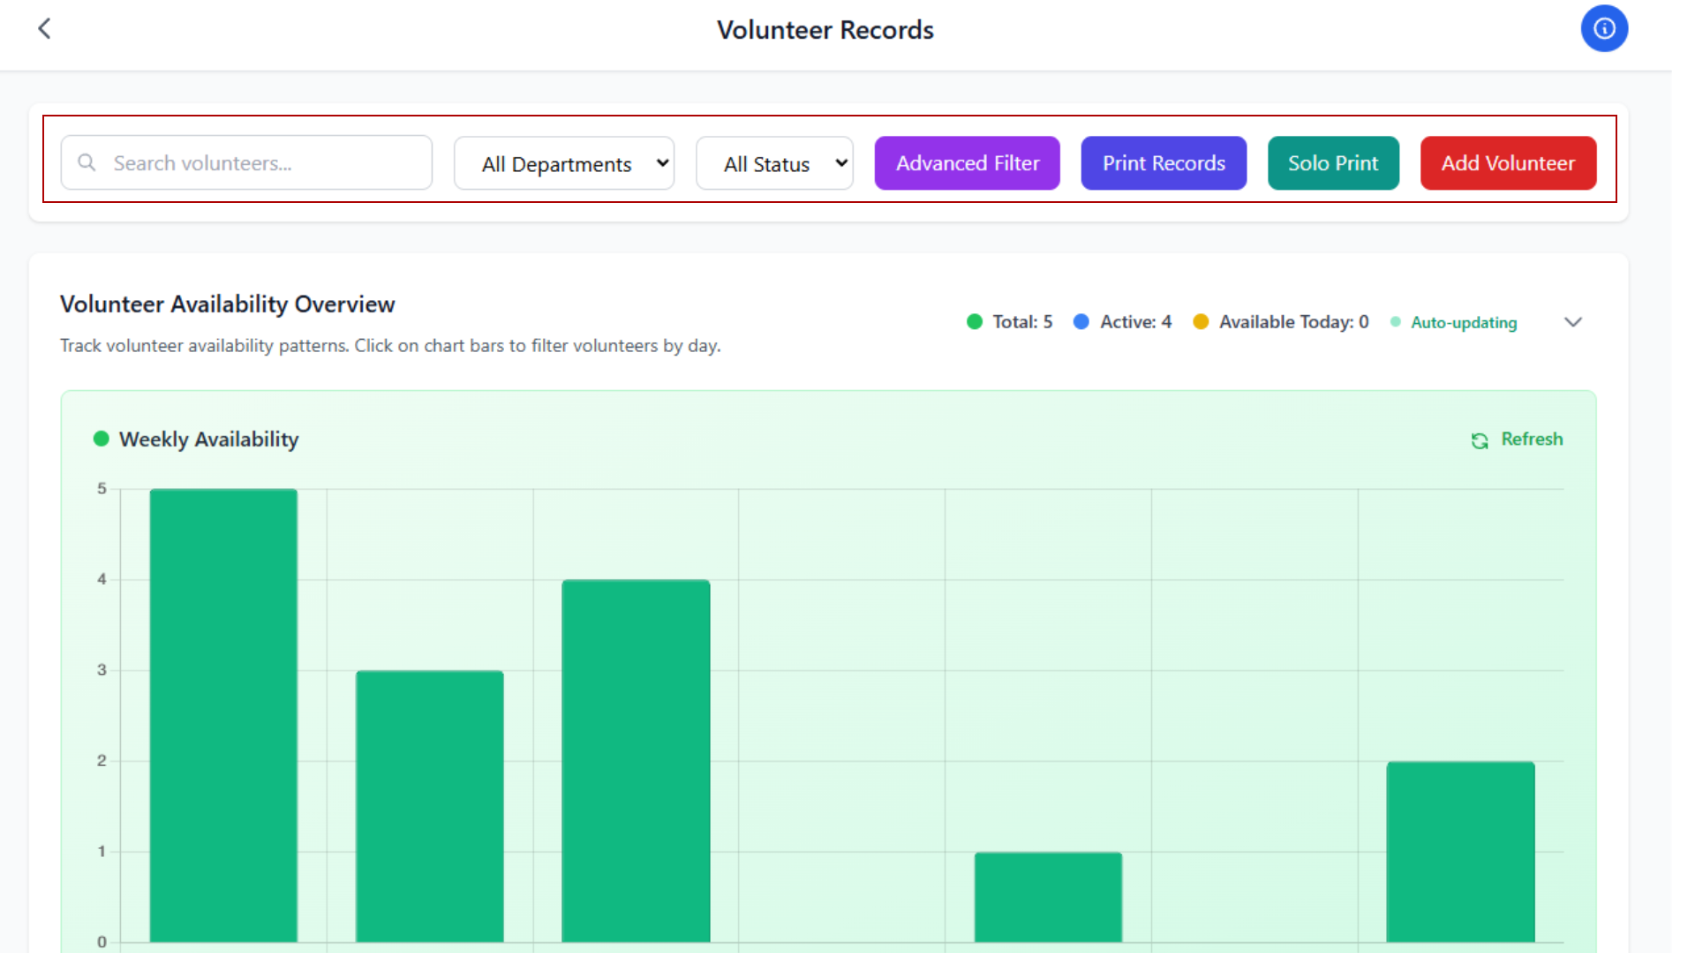The height and width of the screenshot is (953, 1695).
Task: Click the Refresh arrows icon
Action: (x=1480, y=440)
